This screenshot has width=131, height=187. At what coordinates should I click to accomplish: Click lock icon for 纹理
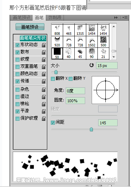pyautogui.click(x=44, y=59)
